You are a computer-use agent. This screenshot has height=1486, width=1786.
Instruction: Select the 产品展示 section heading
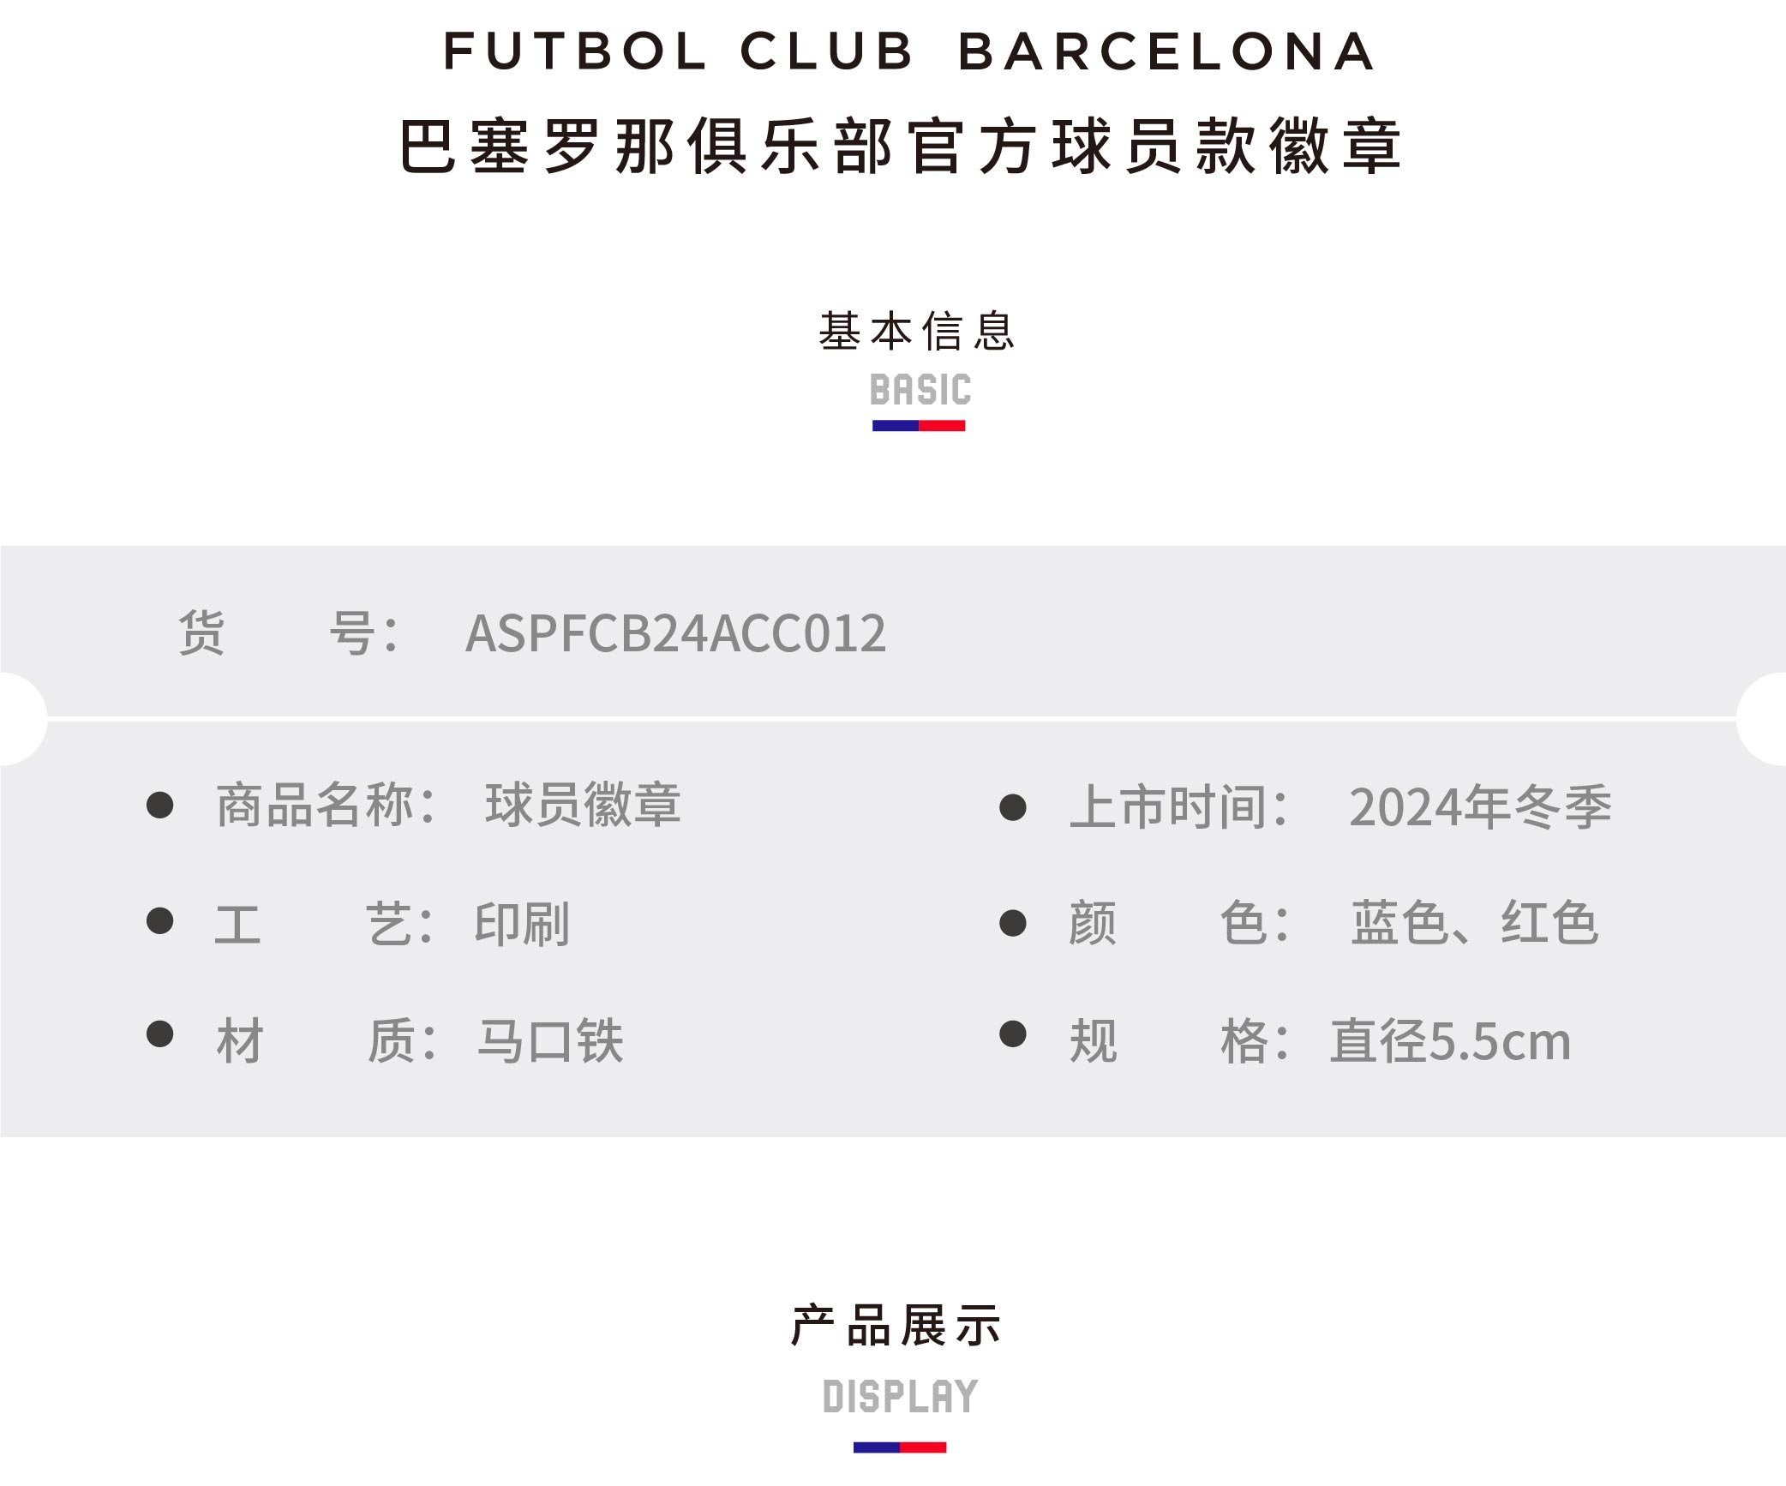tap(896, 1326)
